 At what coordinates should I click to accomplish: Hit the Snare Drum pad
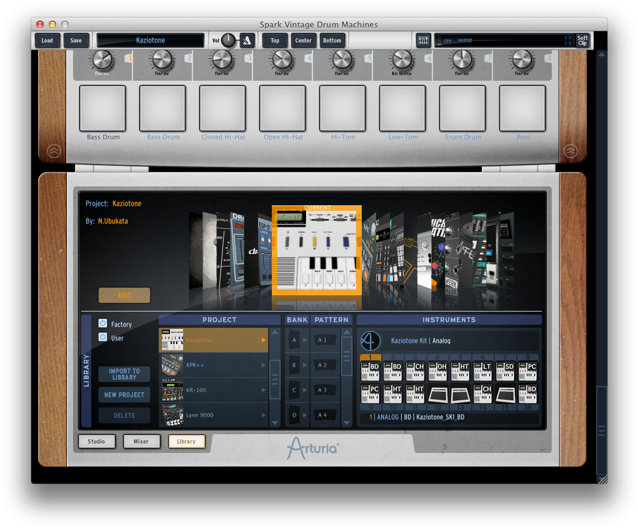click(x=462, y=108)
